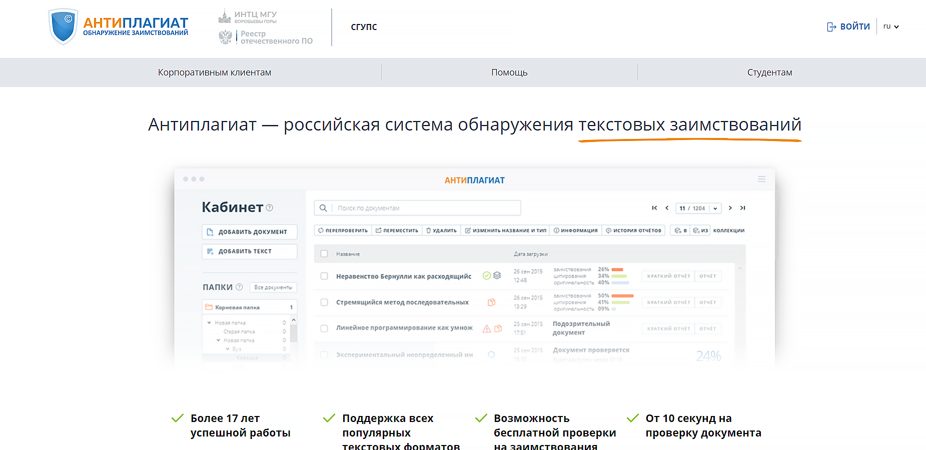Click the help question icon next to Кабинет
This screenshot has width=926, height=450.
pos(270,207)
